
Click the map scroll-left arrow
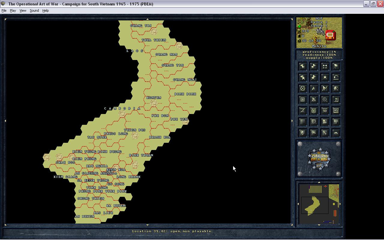pos(5,121)
